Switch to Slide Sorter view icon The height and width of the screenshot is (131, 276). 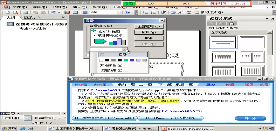point(8,113)
